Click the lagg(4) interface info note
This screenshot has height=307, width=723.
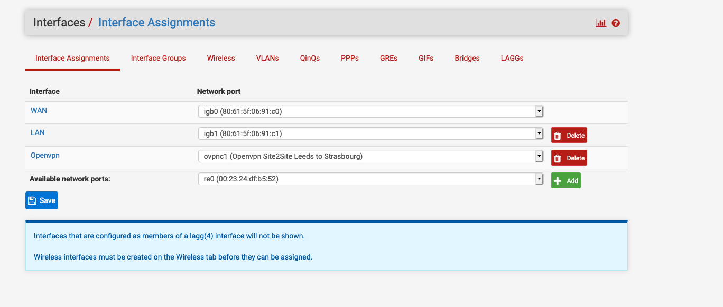[169, 236]
